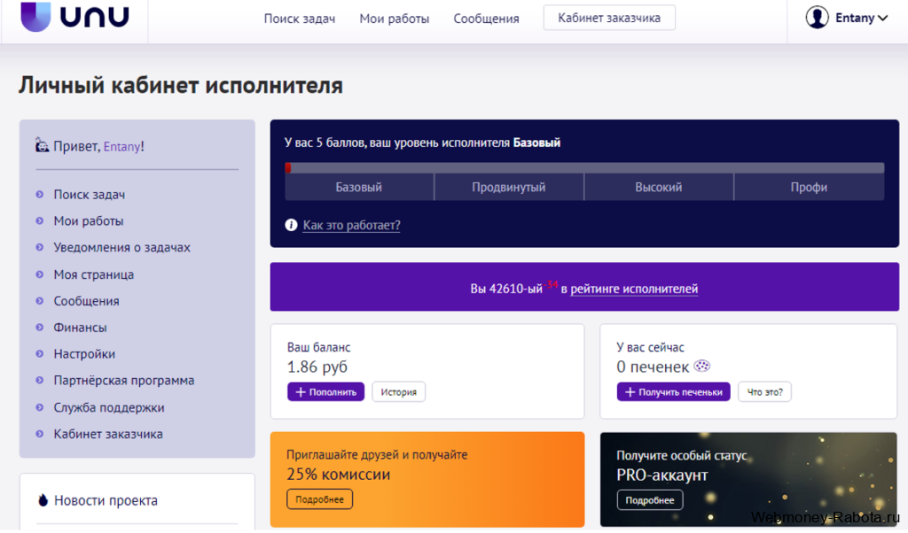This screenshot has height=533, width=908.
Task: Open Служба поддержки sidebar item
Action: tap(109, 407)
